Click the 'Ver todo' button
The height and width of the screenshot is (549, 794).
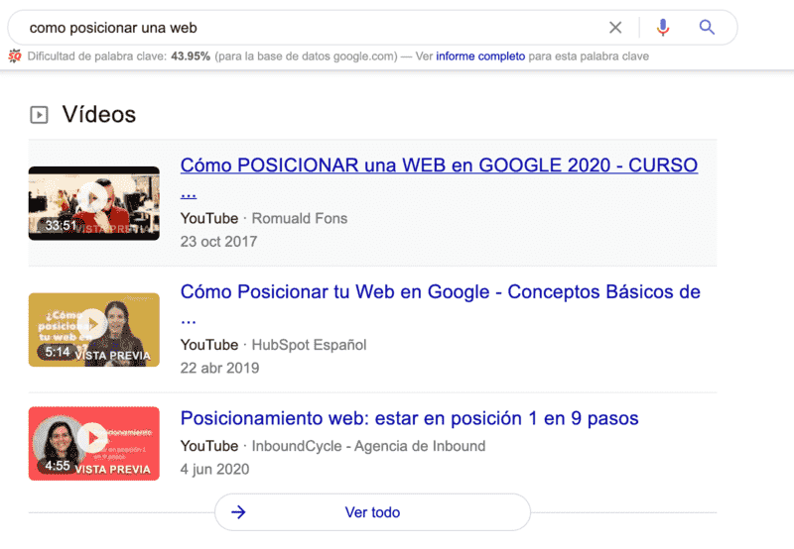(372, 512)
